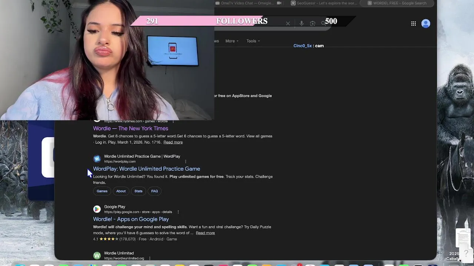Open Wordle! - Apps on Google Play link
Viewport: 474px width, 266px height.
pos(131,219)
